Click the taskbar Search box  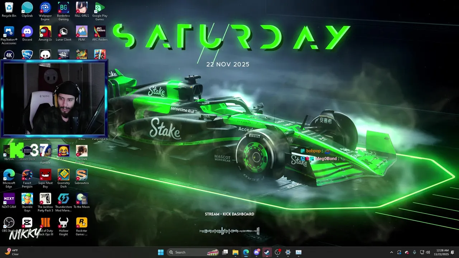pyautogui.click(x=194, y=252)
